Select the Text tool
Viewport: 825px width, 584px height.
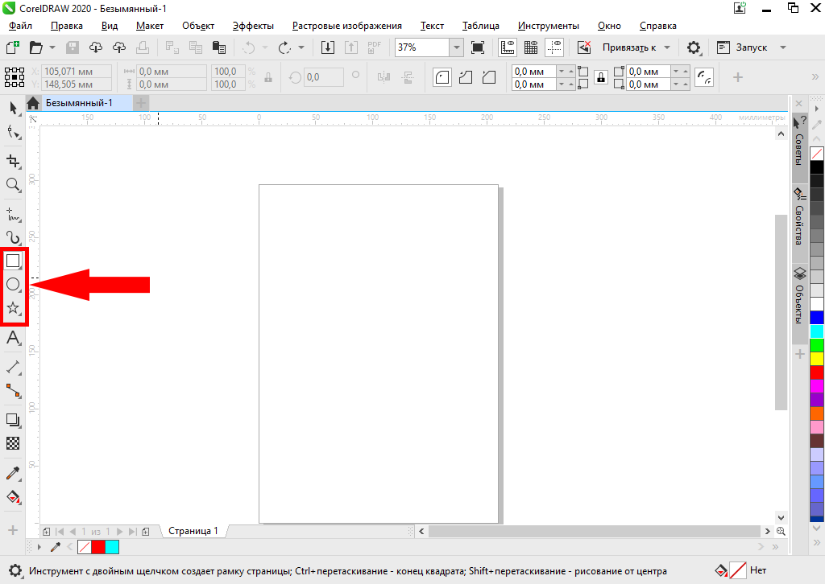coord(13,338)
